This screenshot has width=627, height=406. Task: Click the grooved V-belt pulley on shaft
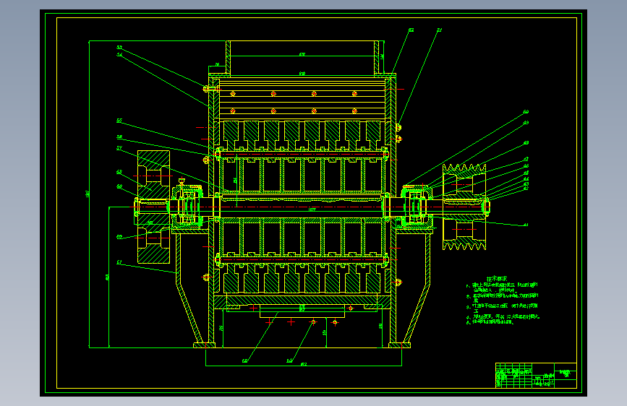click(x=464, y=207)
